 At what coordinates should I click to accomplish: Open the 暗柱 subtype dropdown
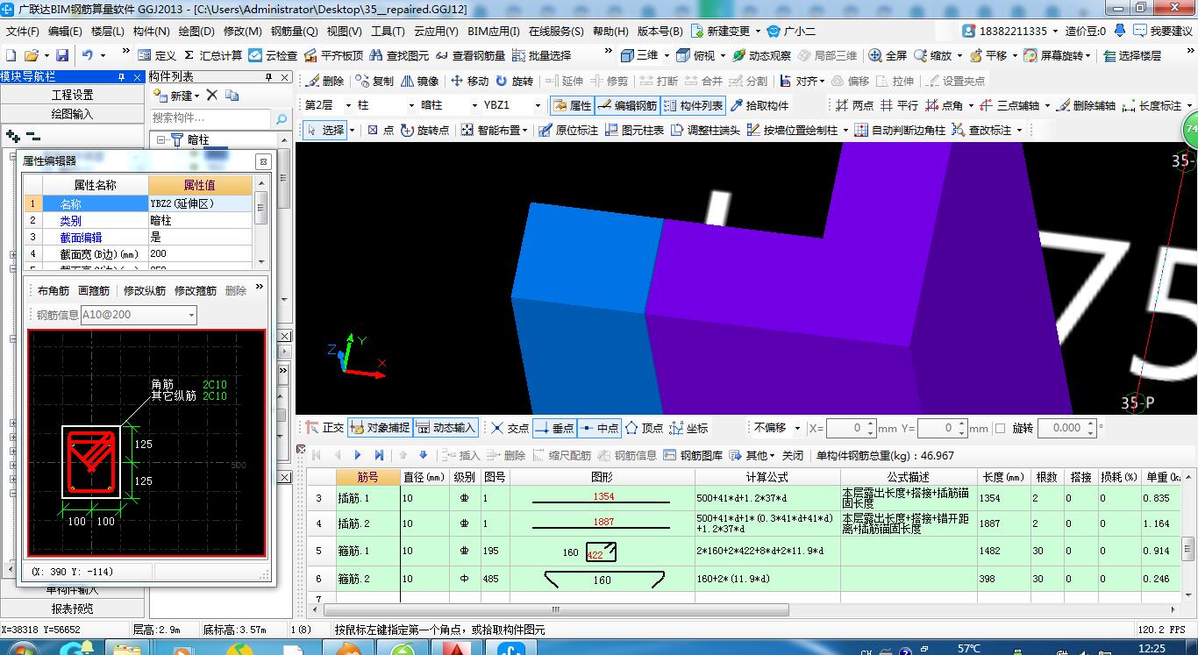coord(474,105)
